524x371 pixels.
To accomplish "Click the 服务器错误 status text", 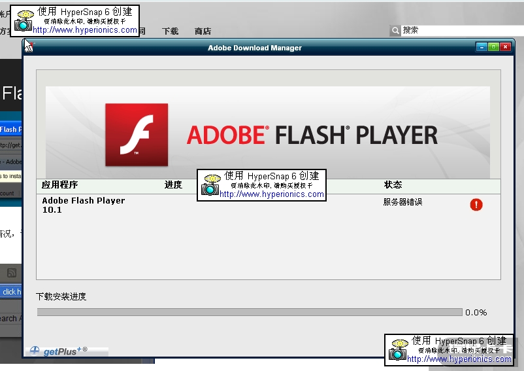I will click(x=402, y=202).
